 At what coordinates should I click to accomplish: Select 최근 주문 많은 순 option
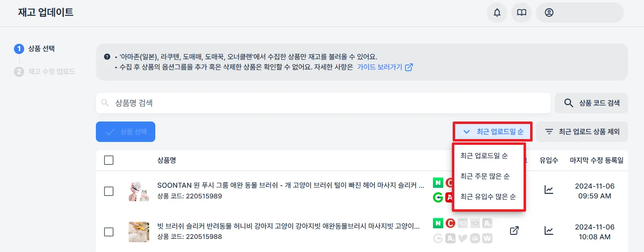pyautogui.click(x=485, y=176)
